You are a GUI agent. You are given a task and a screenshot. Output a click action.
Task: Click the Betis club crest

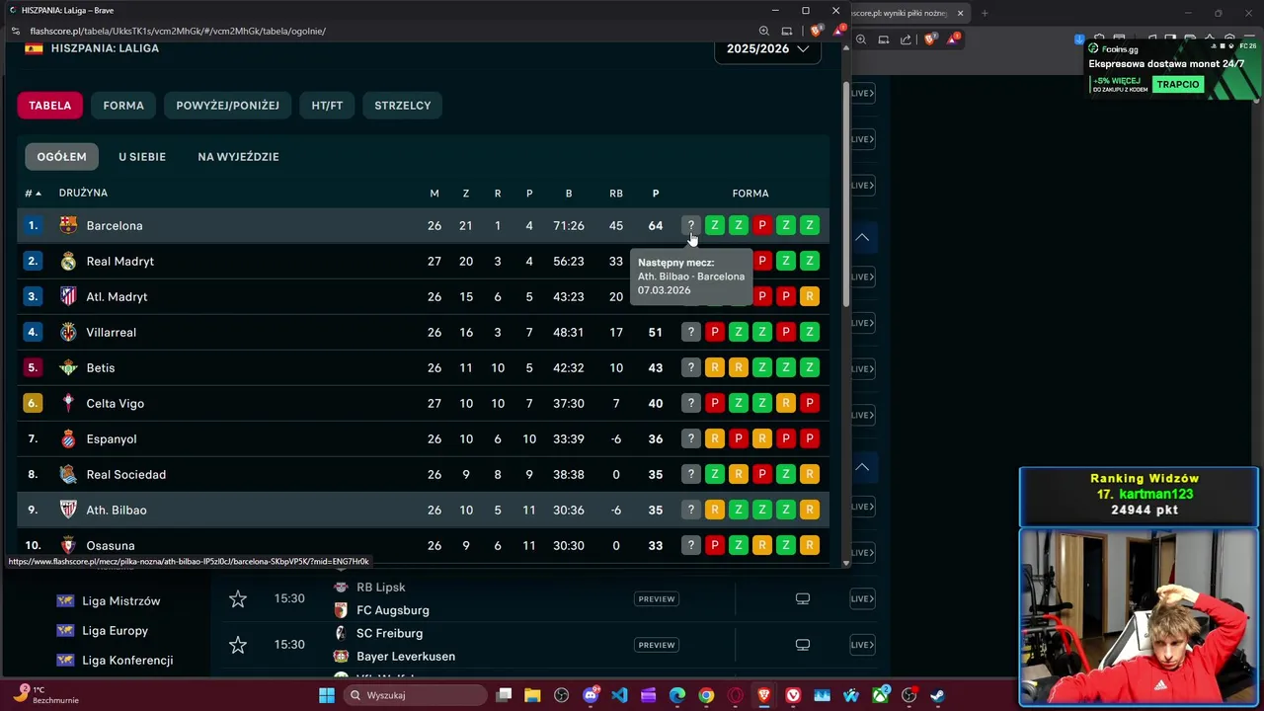click(x=68, y=367)
